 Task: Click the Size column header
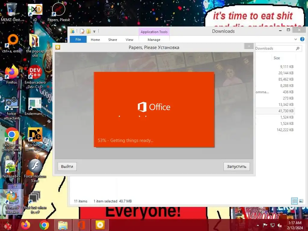point(277,58)
